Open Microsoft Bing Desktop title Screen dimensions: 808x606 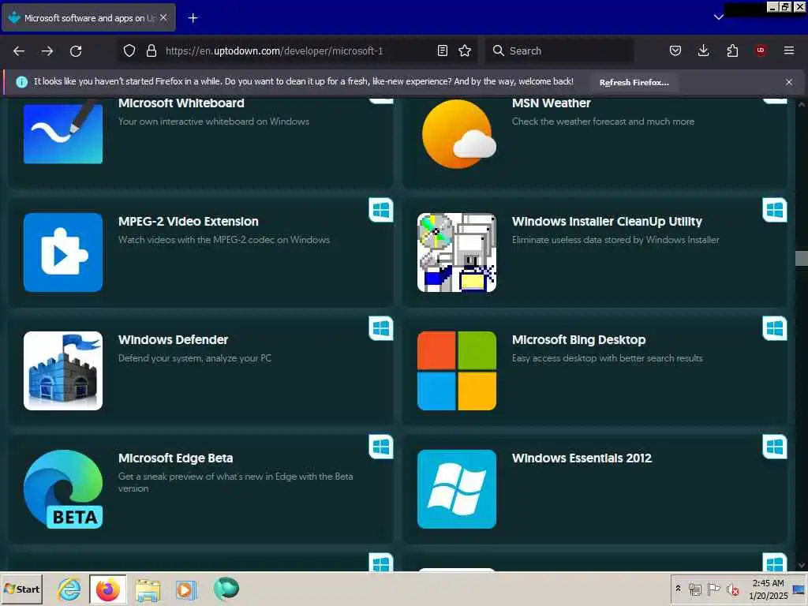tap(578, 340)
